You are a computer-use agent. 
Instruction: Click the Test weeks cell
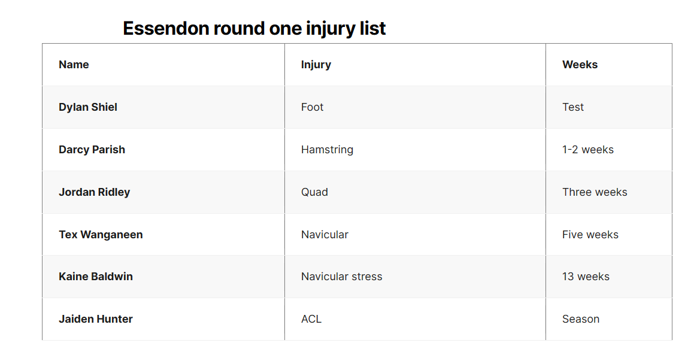click(609, 107)
